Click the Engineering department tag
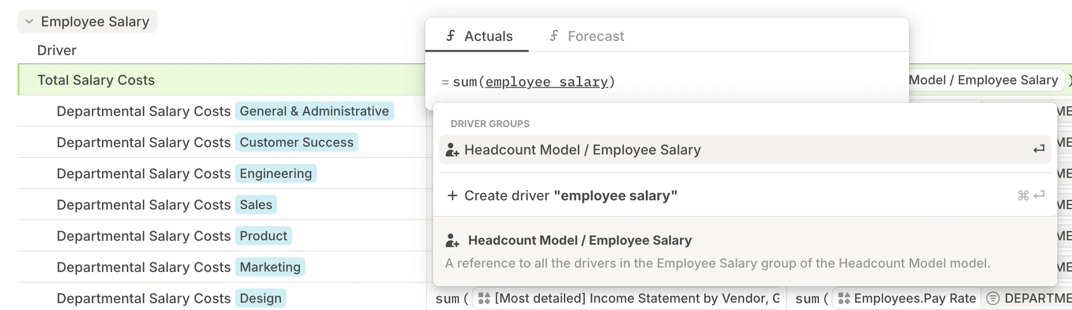The image size is (1072, 310). [x=276, y=174]
